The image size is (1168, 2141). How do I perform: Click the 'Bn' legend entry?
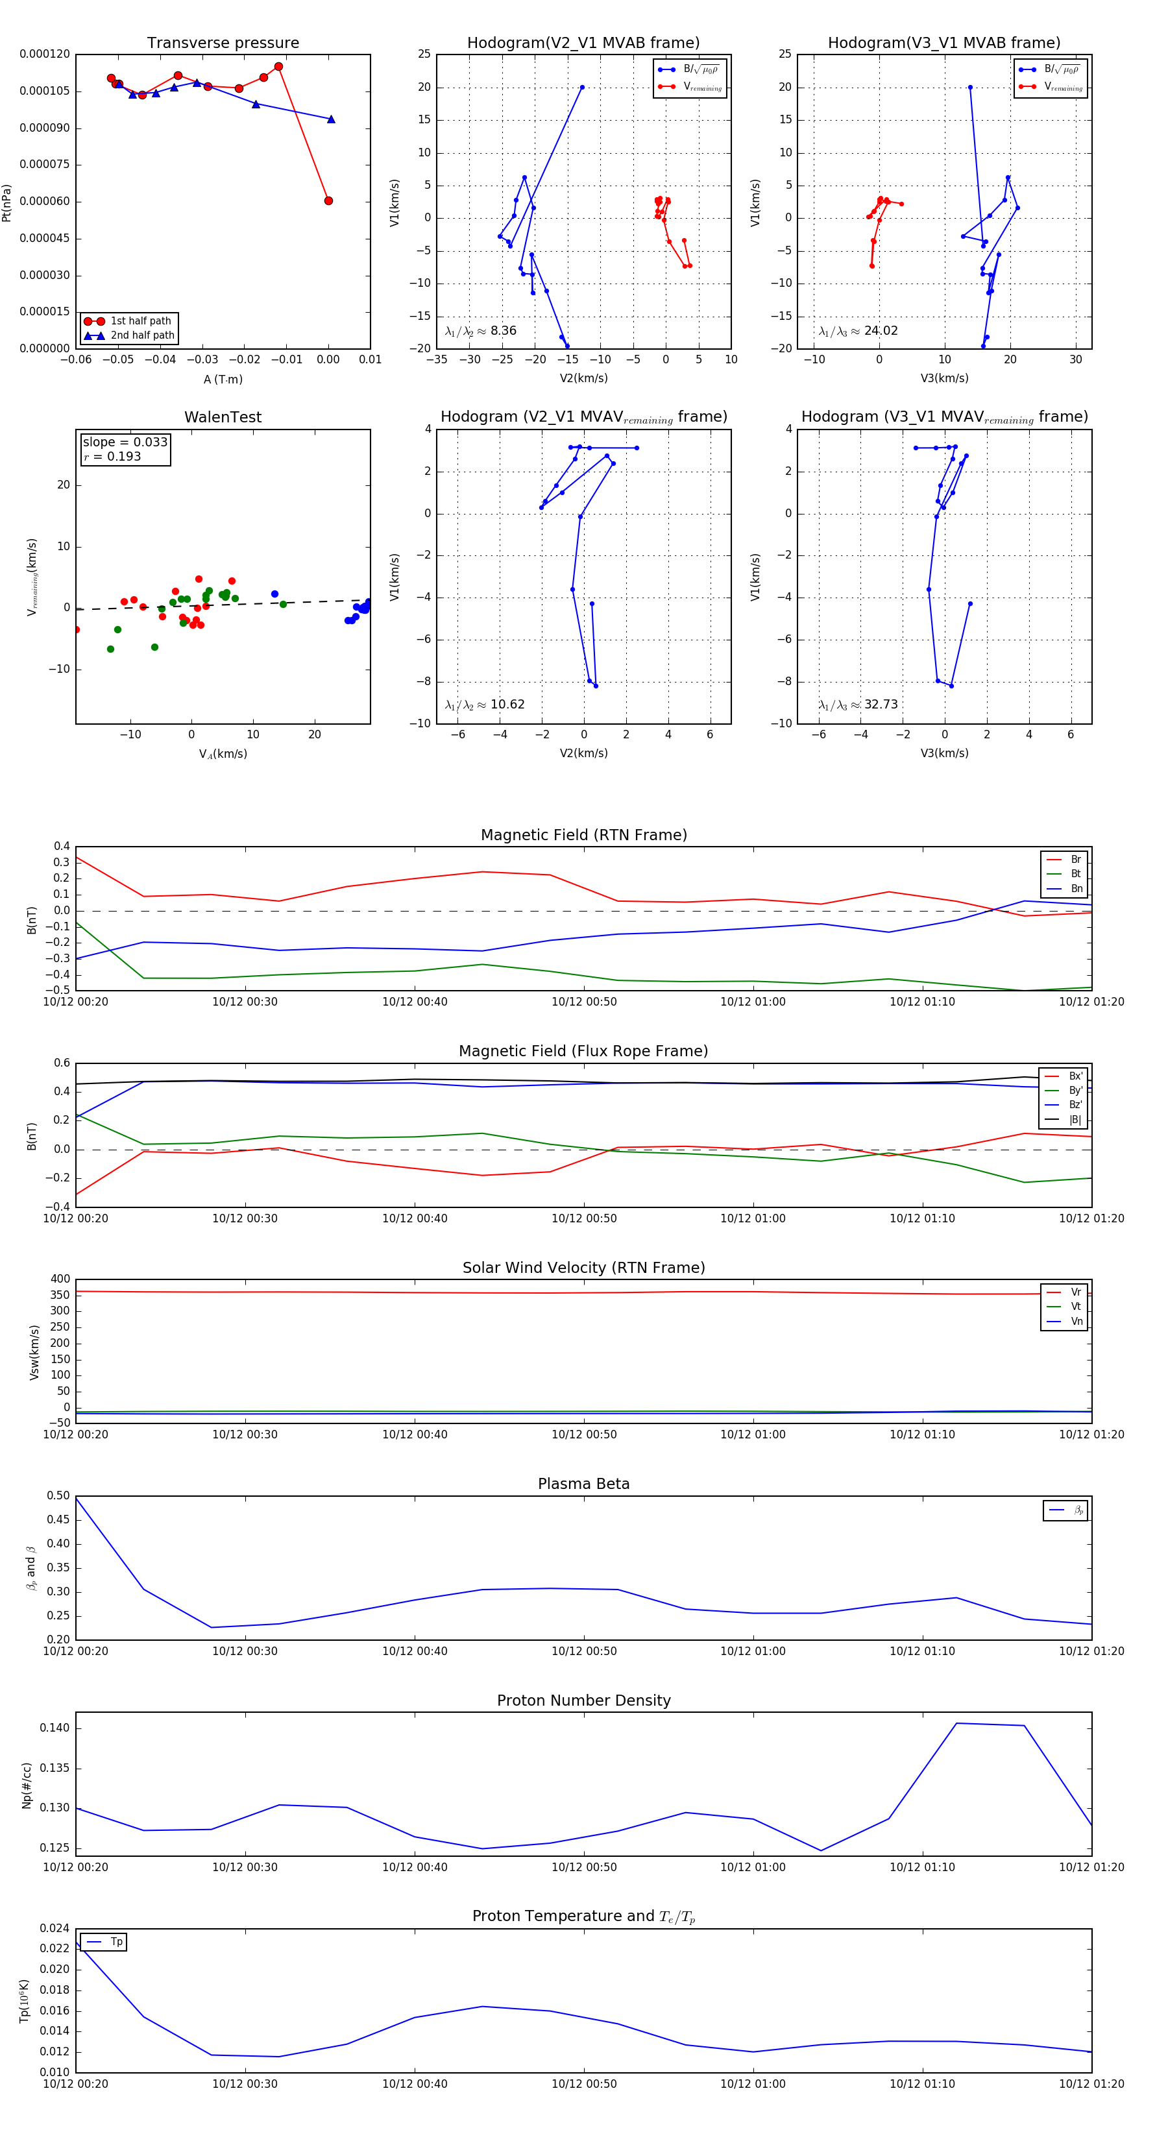point(1064,888)
